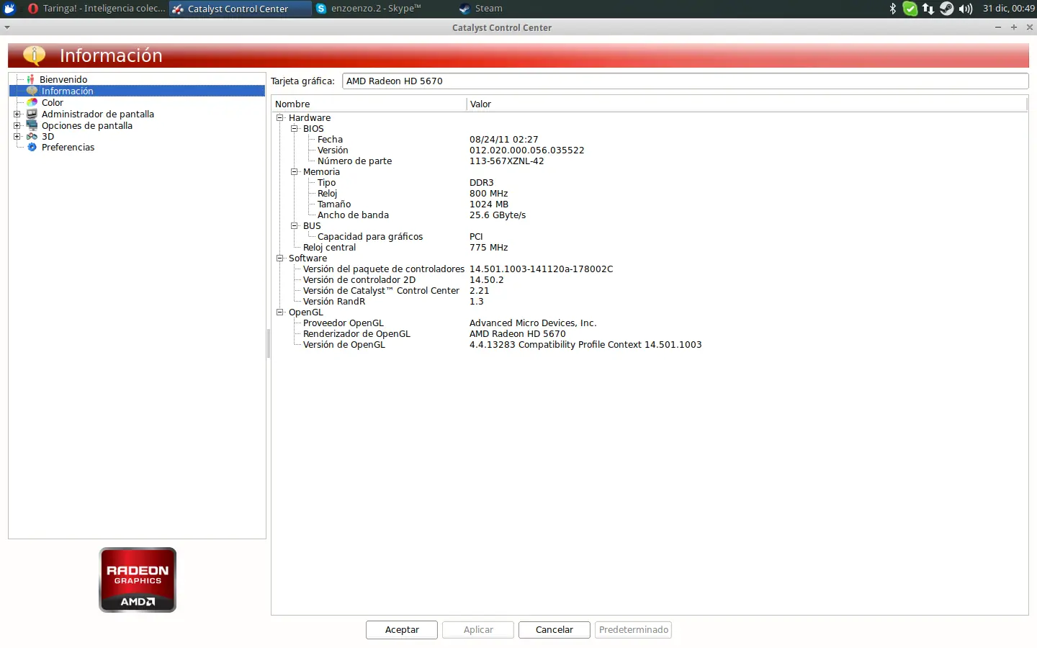Select the Tamaño row

[x=648, y=204]
